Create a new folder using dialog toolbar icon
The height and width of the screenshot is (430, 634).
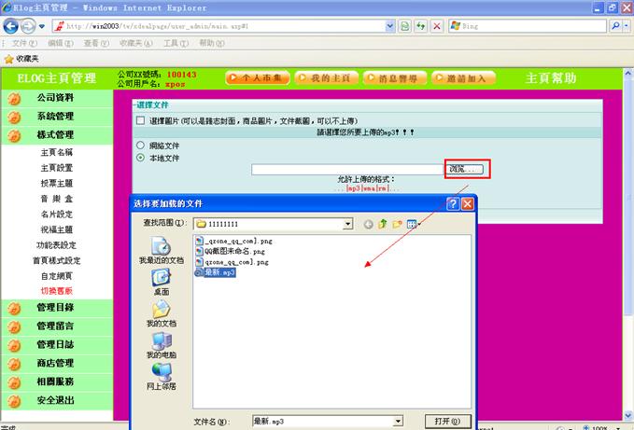coord(397,224)
